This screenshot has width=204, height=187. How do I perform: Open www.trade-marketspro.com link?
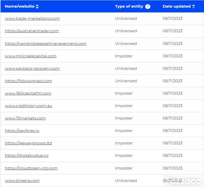[32, 19]
